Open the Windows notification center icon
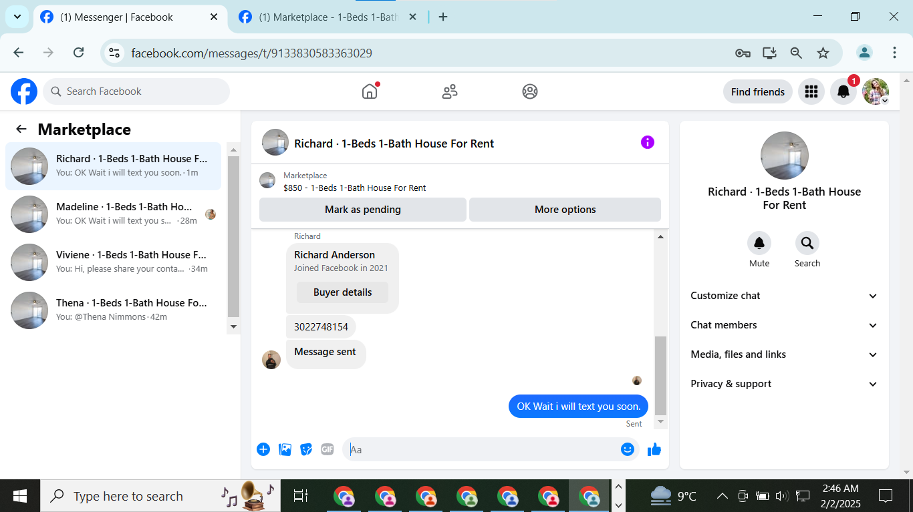Viewport: 913px width, 512px height. click(886, 496)
